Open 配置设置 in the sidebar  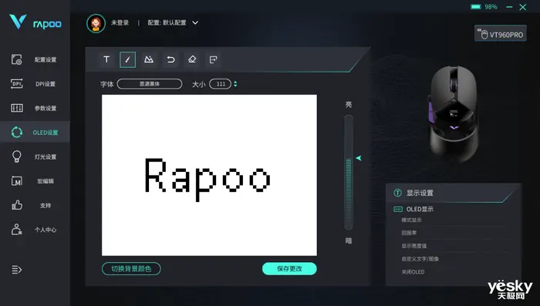coord(35,59)
